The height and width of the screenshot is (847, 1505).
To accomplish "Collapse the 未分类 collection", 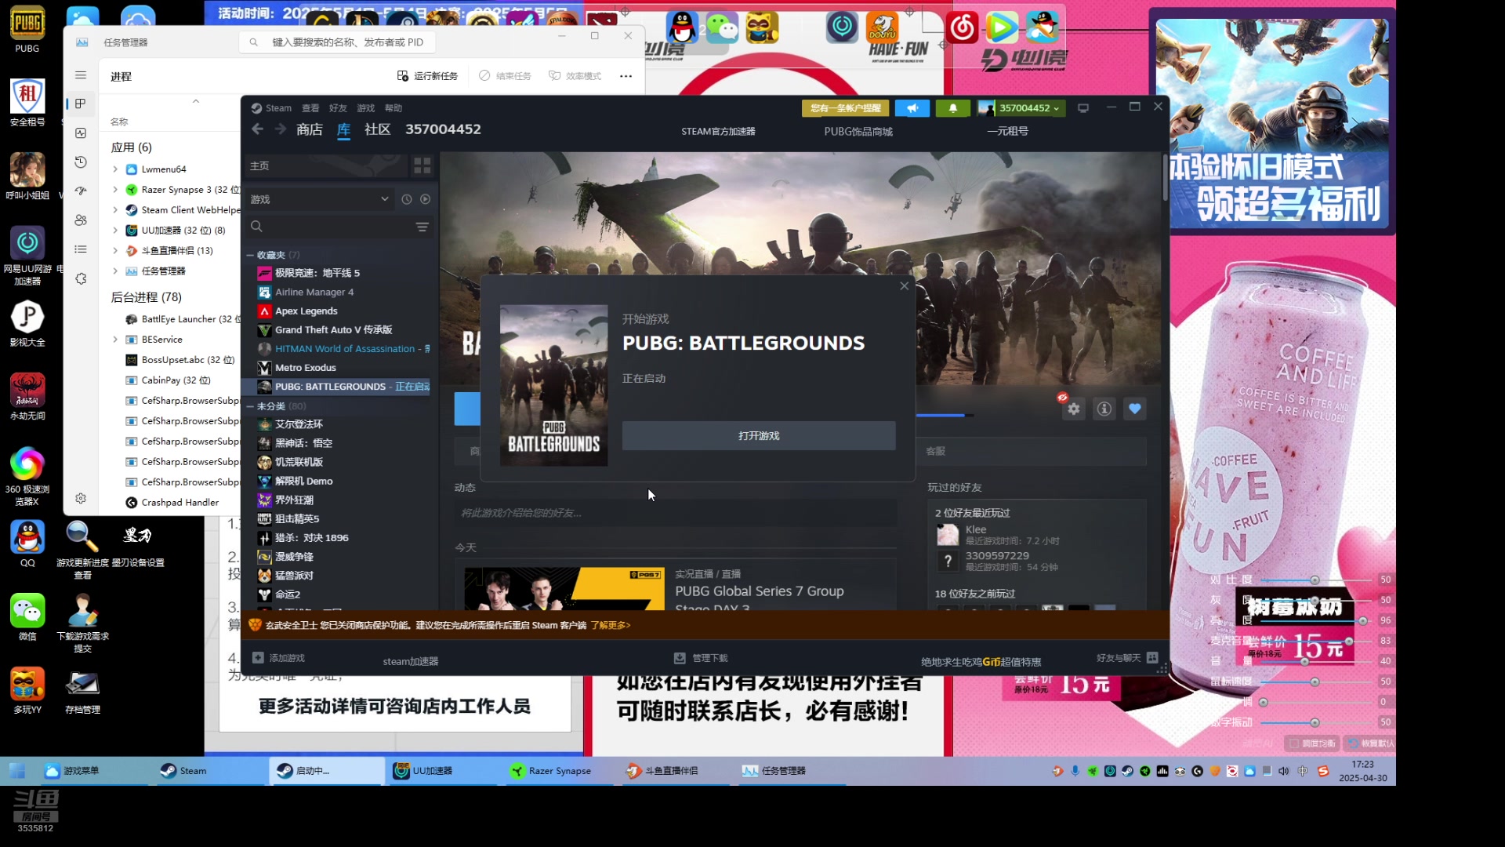I will point(250,406).
